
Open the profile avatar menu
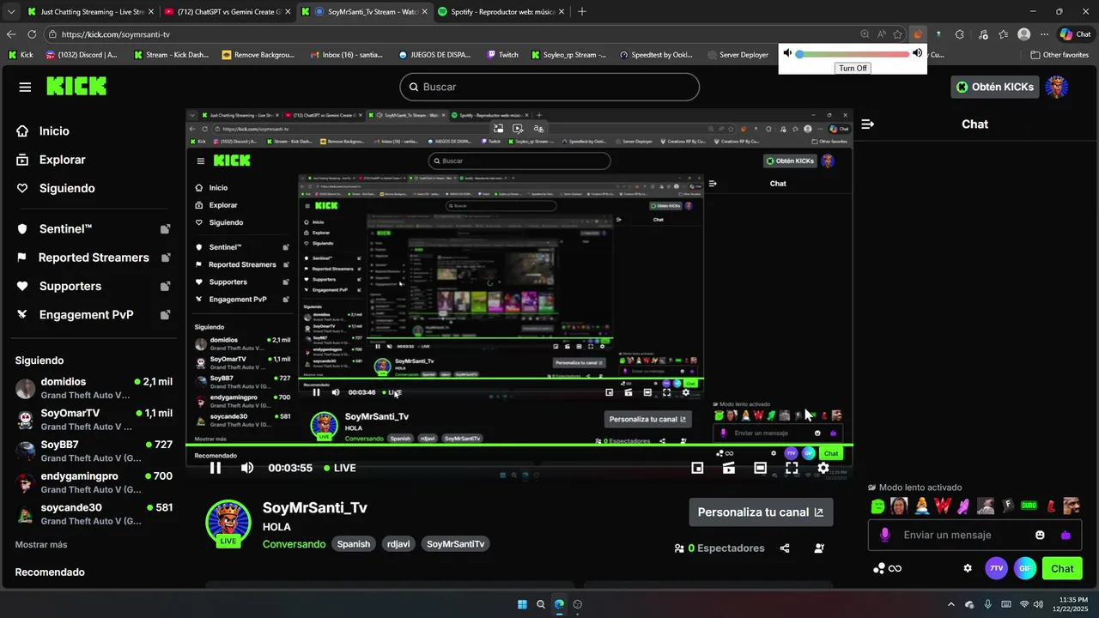click(x=1058, y=87)
